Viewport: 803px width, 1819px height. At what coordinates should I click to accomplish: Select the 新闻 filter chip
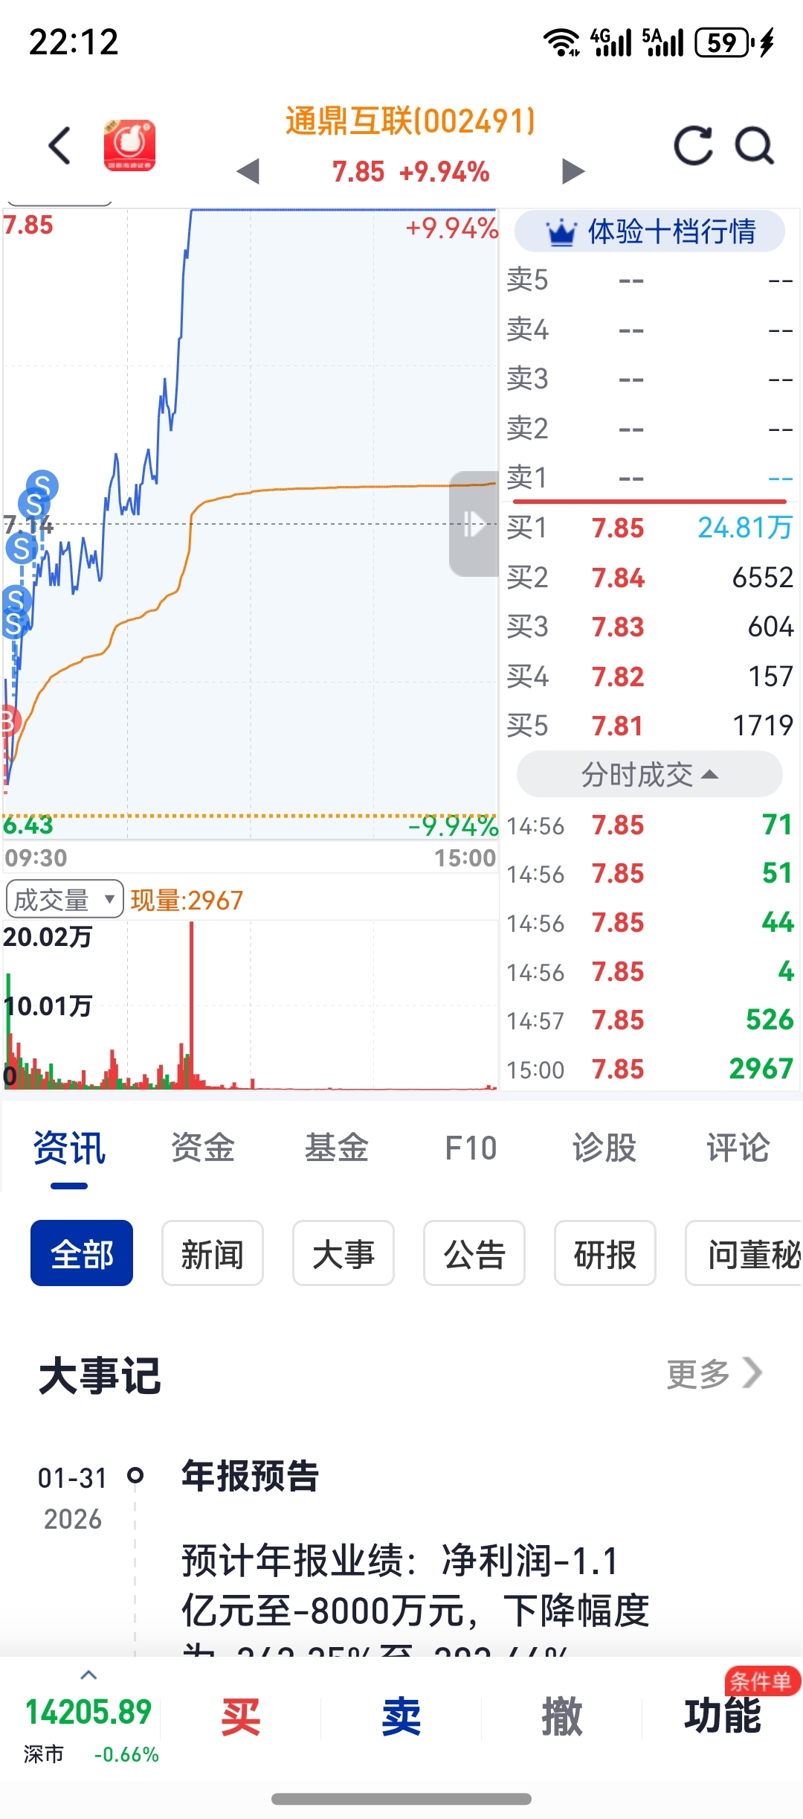[x=213, y=1253]
